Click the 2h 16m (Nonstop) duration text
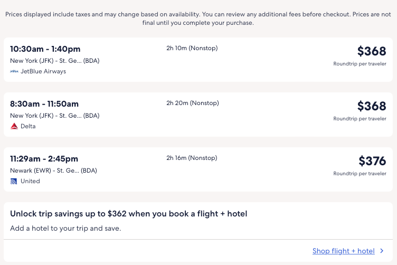The width and height of the screenshot is (397, 265). point(192,158)
